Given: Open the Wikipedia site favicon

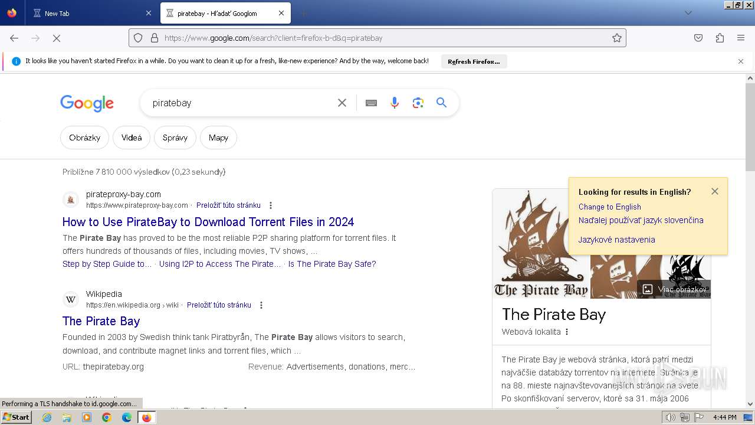Looking at the screenshot, I should click(x=71, y=299).
